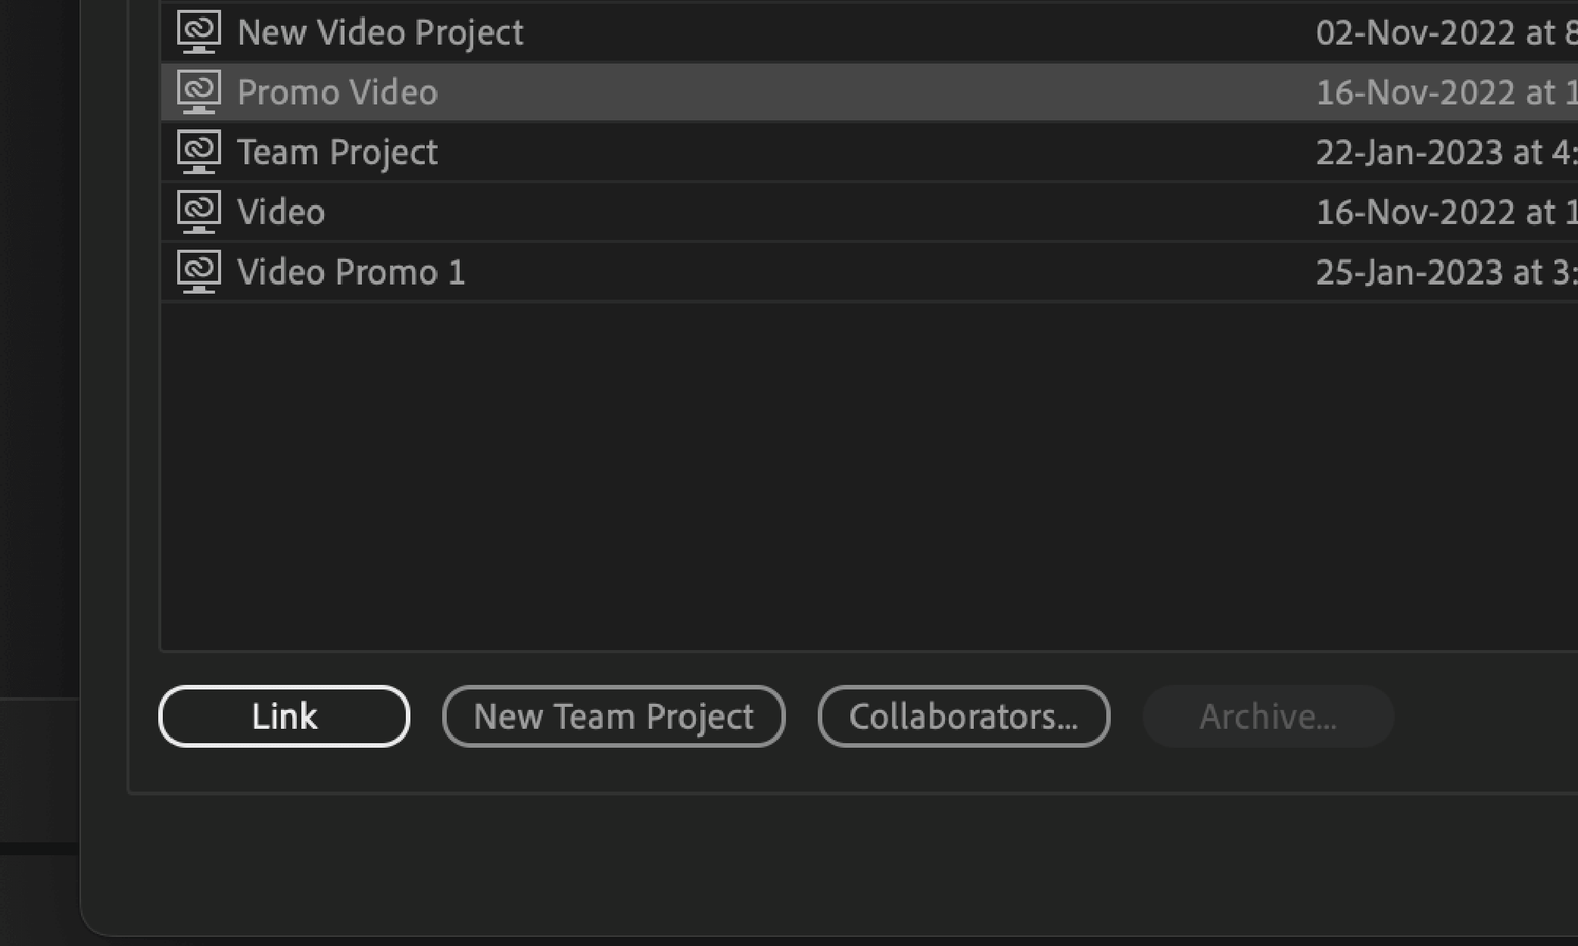Click the name label Video Promo 1
The height and width of the screenshot is (946, 1578).
tap(351, 271)
